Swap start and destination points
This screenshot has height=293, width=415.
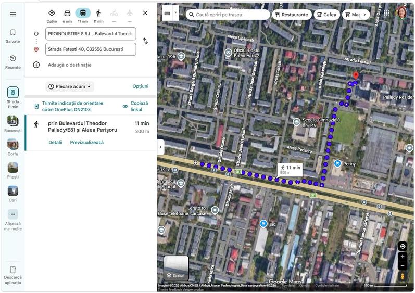point(145,41)
